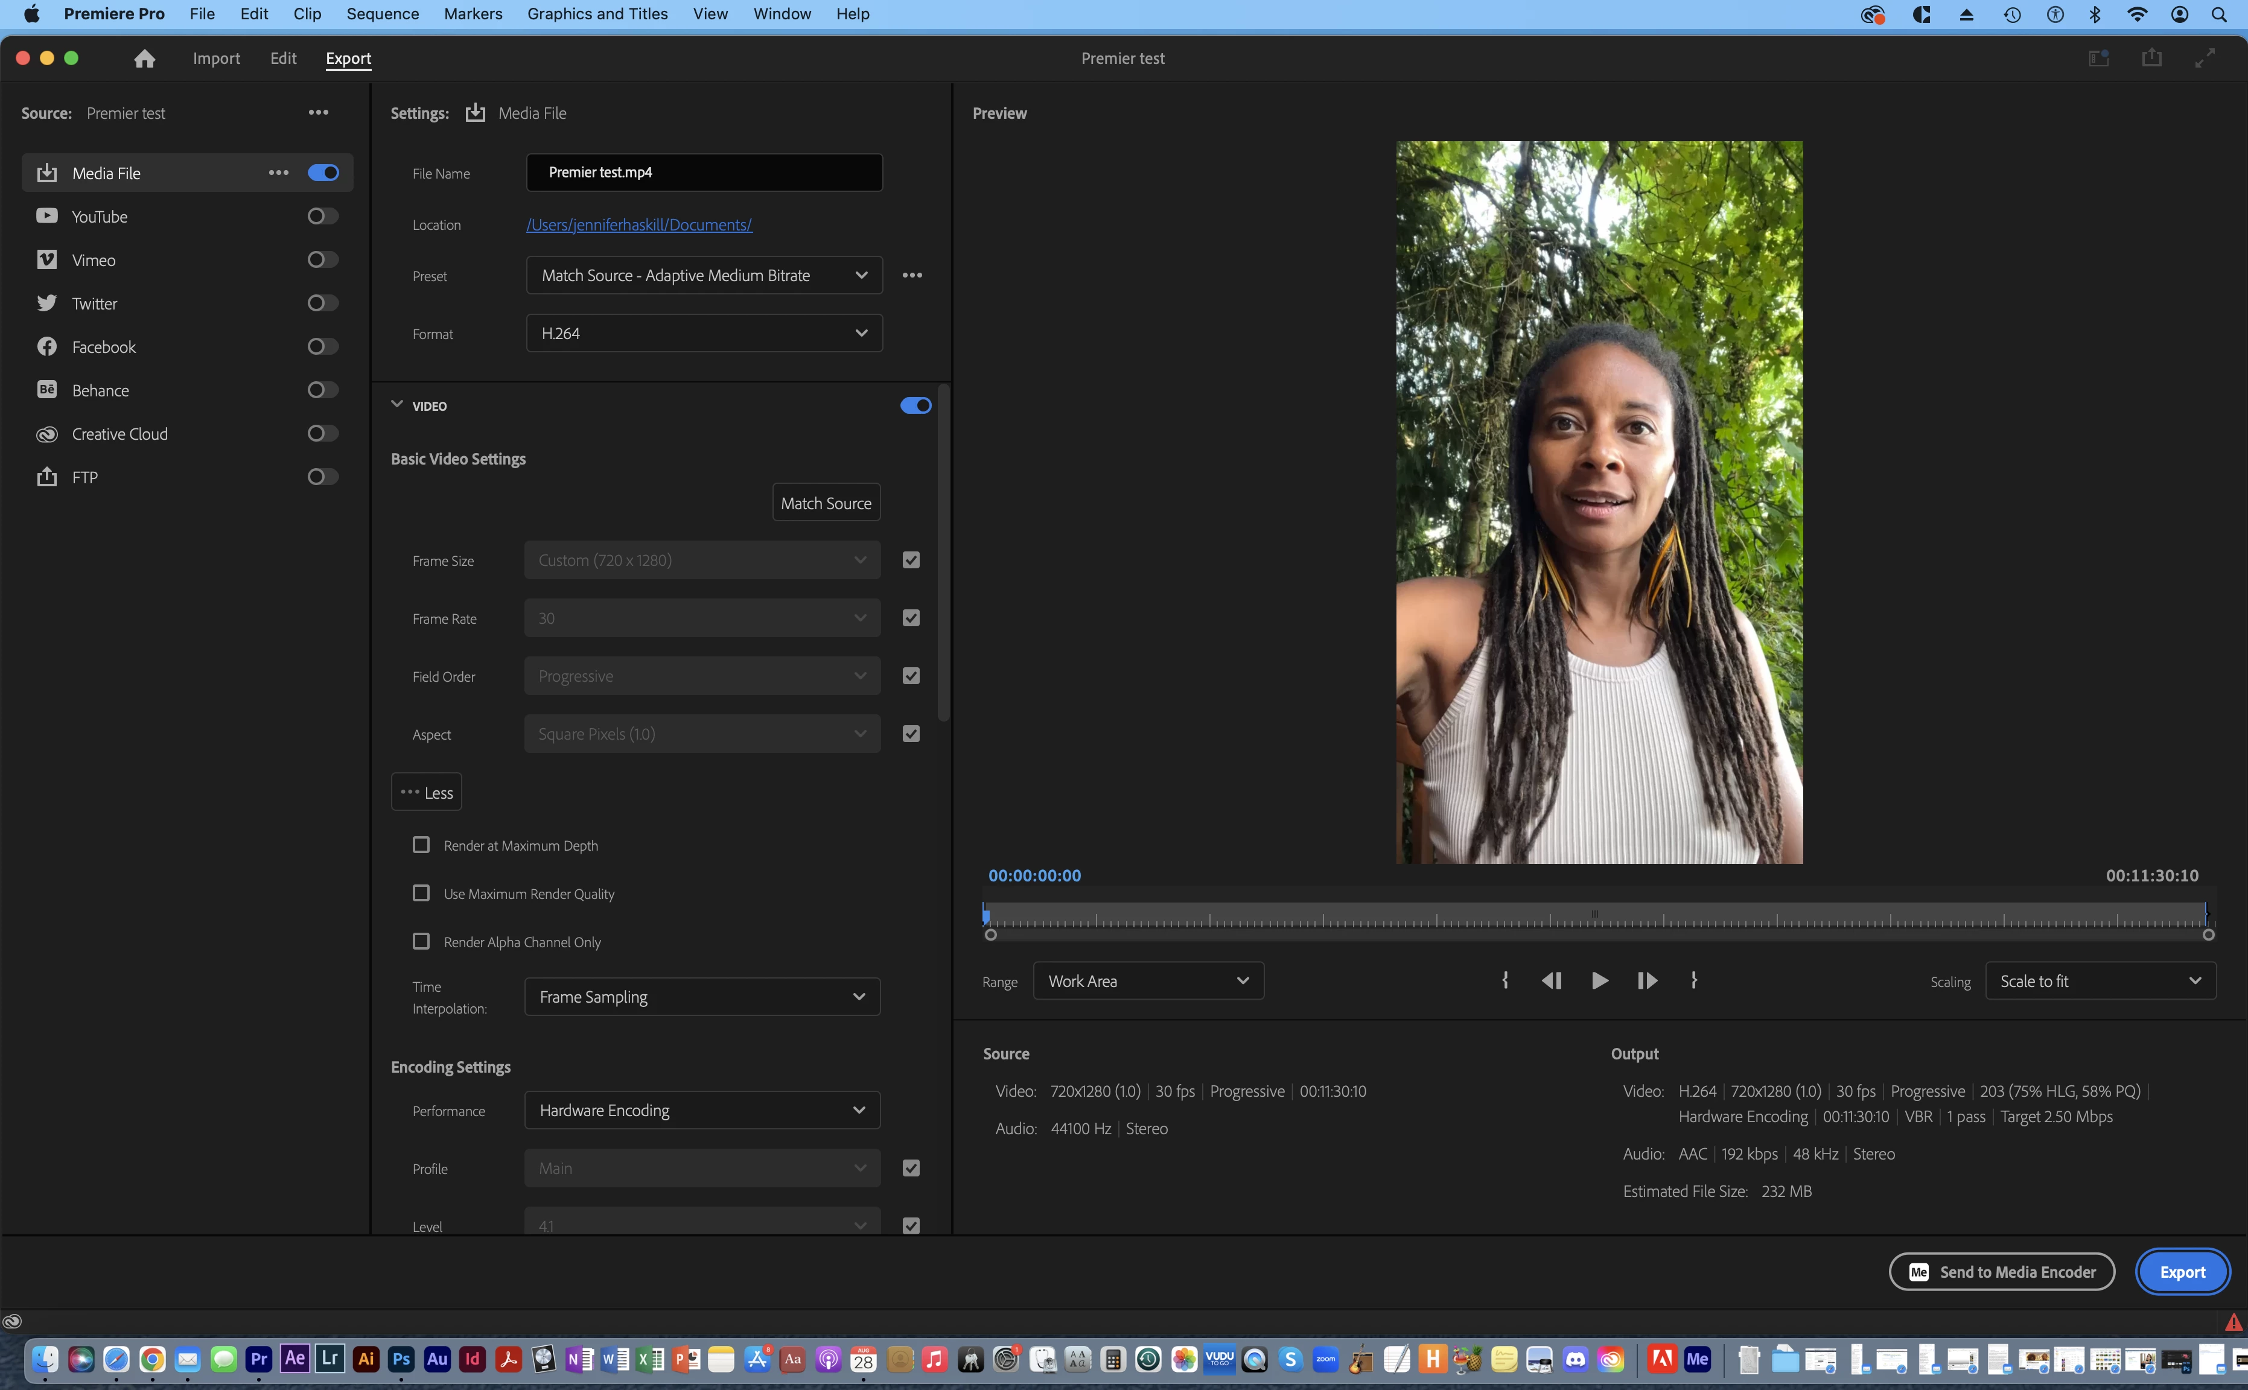Expand the Time Interpolation Frame Sampling dropdown
The width and height of the screenshot is (2248, 1390).
coord(701,997)
